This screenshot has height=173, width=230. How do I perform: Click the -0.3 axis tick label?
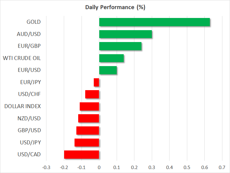(x=46, y=167)
